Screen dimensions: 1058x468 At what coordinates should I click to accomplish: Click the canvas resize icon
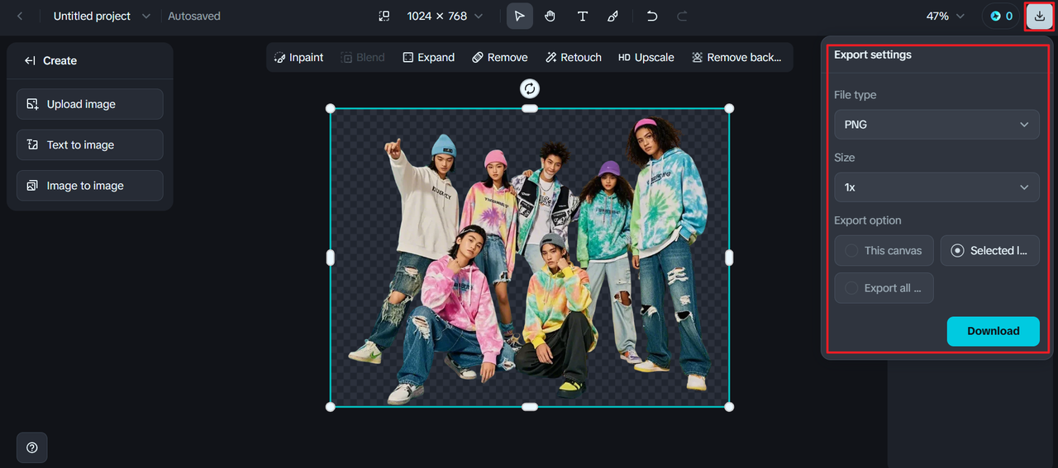384,16
